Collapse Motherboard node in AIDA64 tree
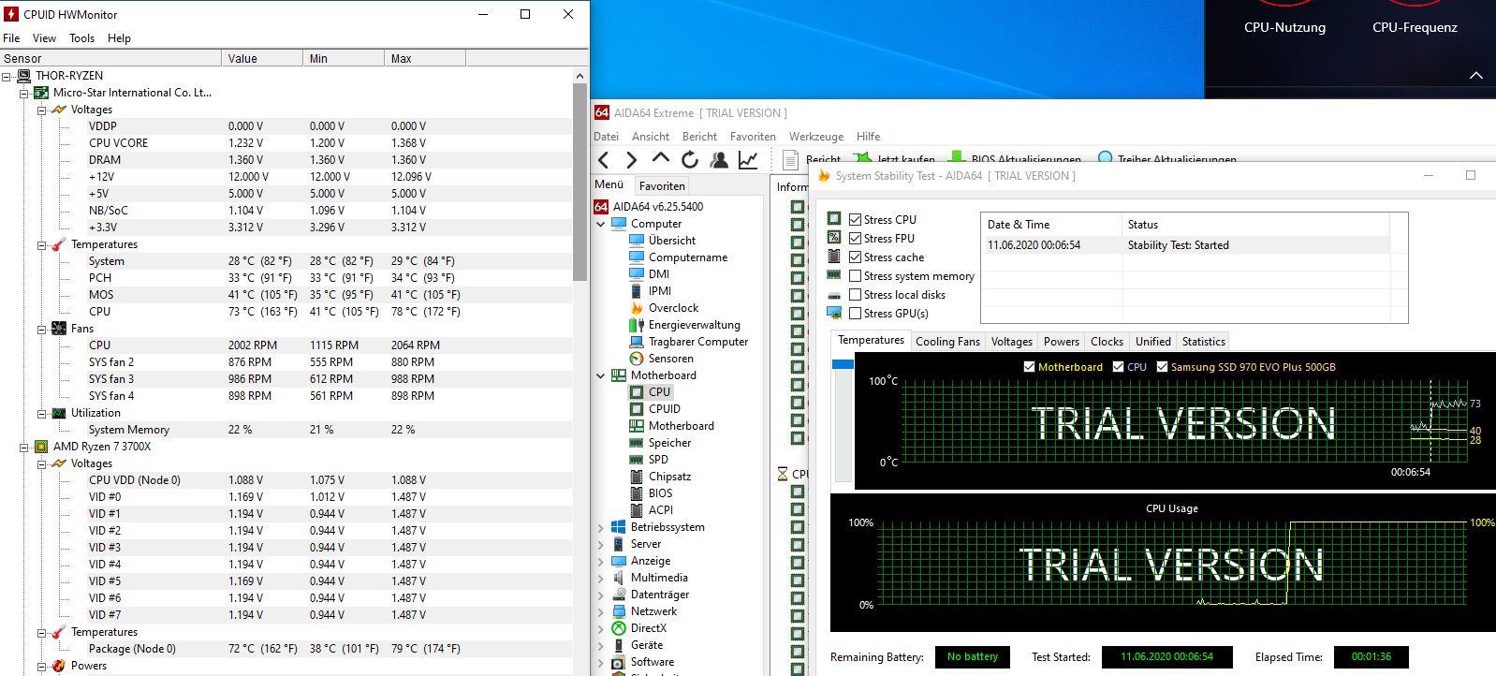 click(x=601, y=375)
